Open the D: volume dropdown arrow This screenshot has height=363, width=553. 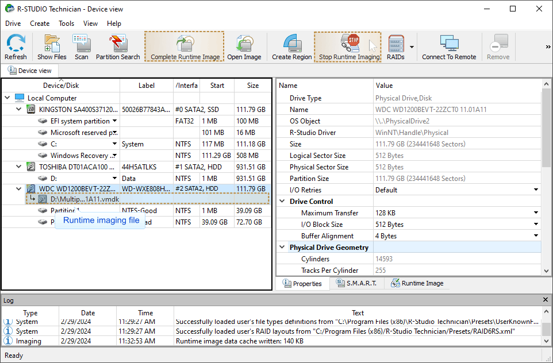pyautogui.click(x=114, y=178)
